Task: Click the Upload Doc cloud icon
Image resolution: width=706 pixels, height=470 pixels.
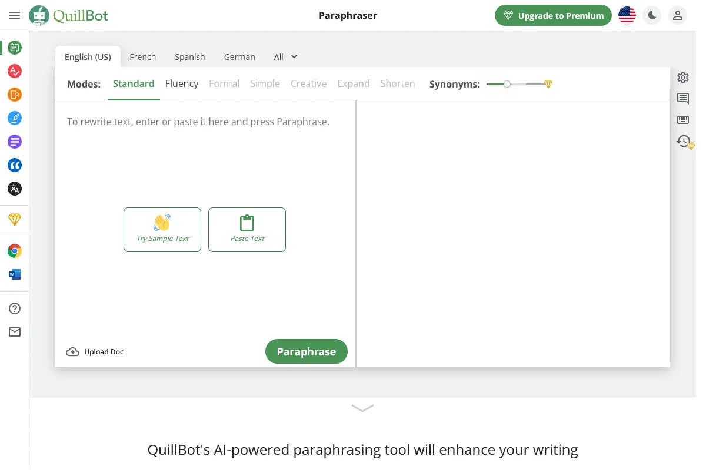Action: click(72, 352)
